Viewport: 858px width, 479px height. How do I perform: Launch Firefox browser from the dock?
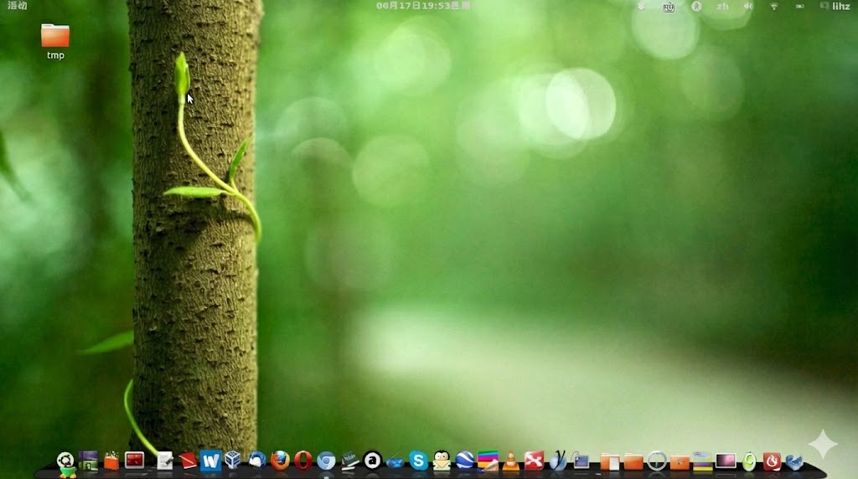tap(280, 461)
